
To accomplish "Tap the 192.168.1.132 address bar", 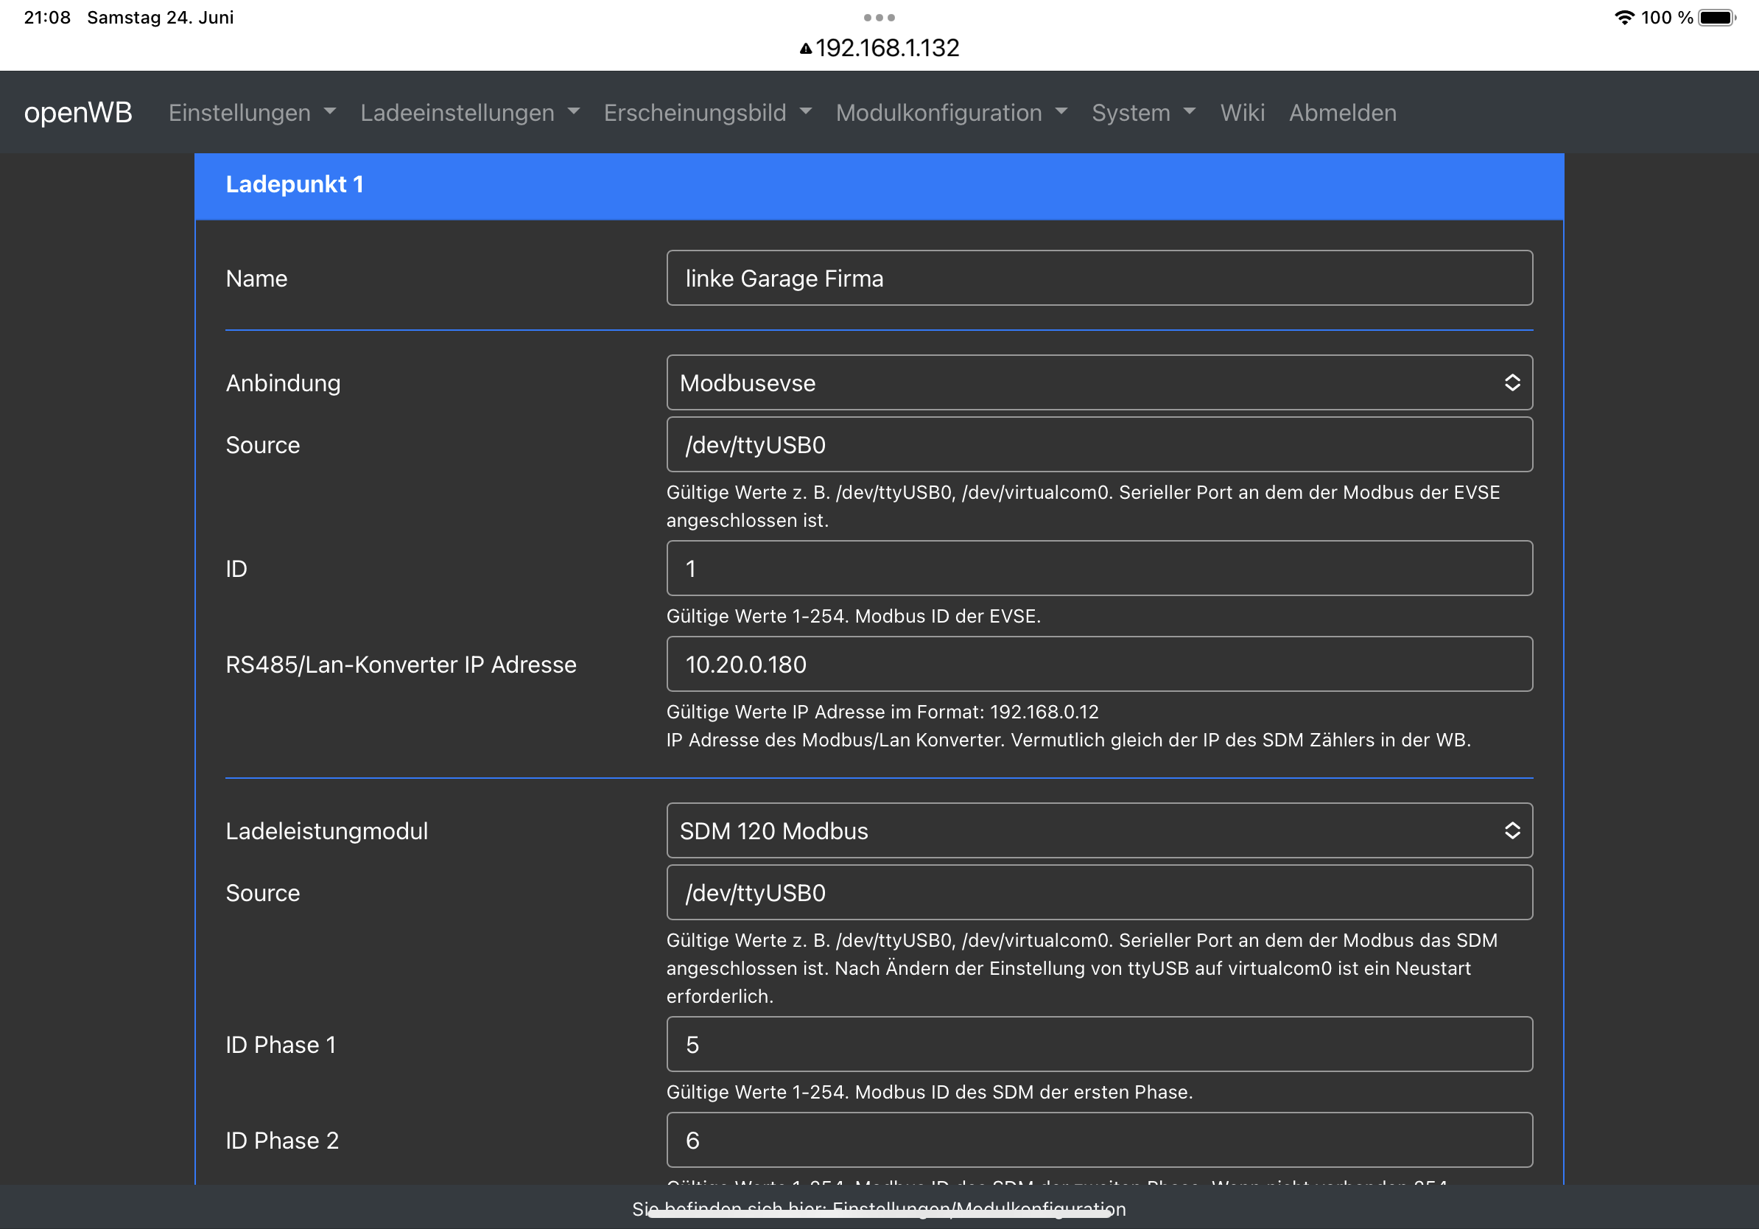I will (886, 49).
